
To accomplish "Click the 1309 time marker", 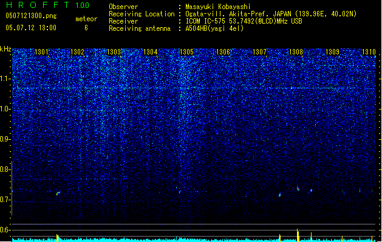I will [x=333, y=52].
